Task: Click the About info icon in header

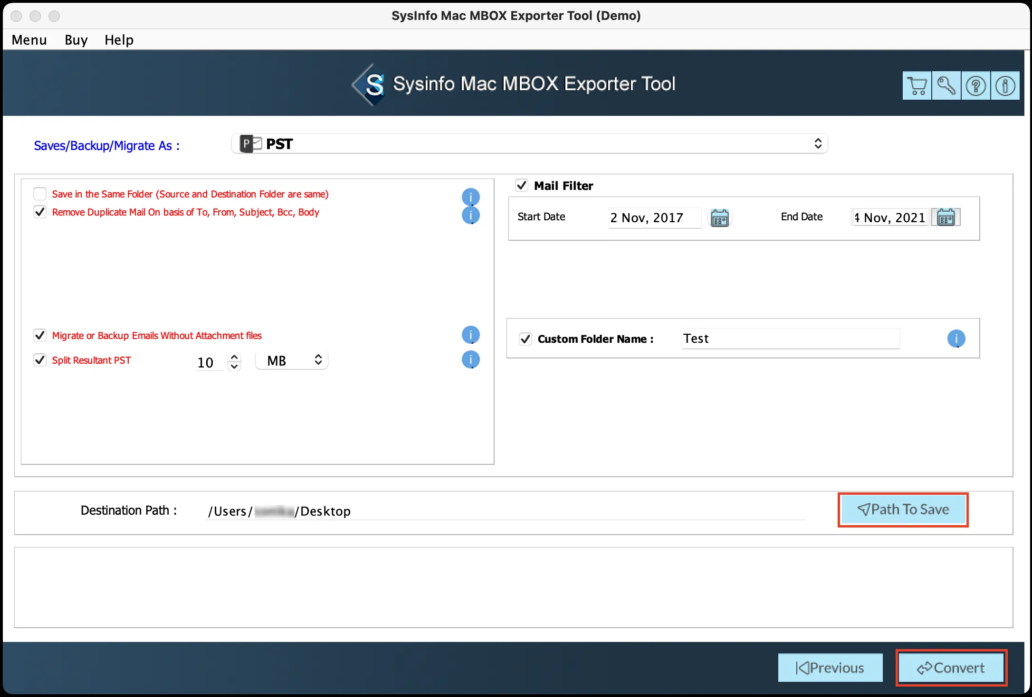Action: (x=1005, y=86)
